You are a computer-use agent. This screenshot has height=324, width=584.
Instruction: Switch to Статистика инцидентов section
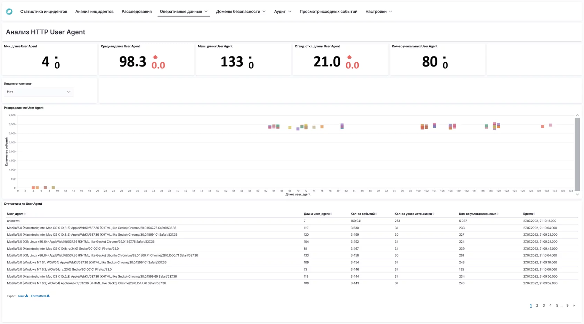43,11
